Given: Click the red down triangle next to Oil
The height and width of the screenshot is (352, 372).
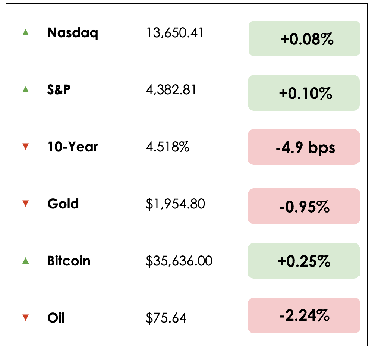Looking at the screenshot, I should [x=25, y=318].
